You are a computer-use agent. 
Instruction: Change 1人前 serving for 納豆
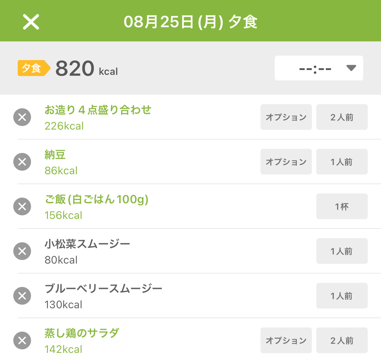pyautogui.click(x=342, y=162)
